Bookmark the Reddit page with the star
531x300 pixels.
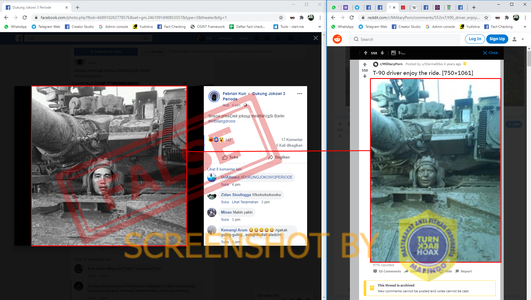pos(486,18)
